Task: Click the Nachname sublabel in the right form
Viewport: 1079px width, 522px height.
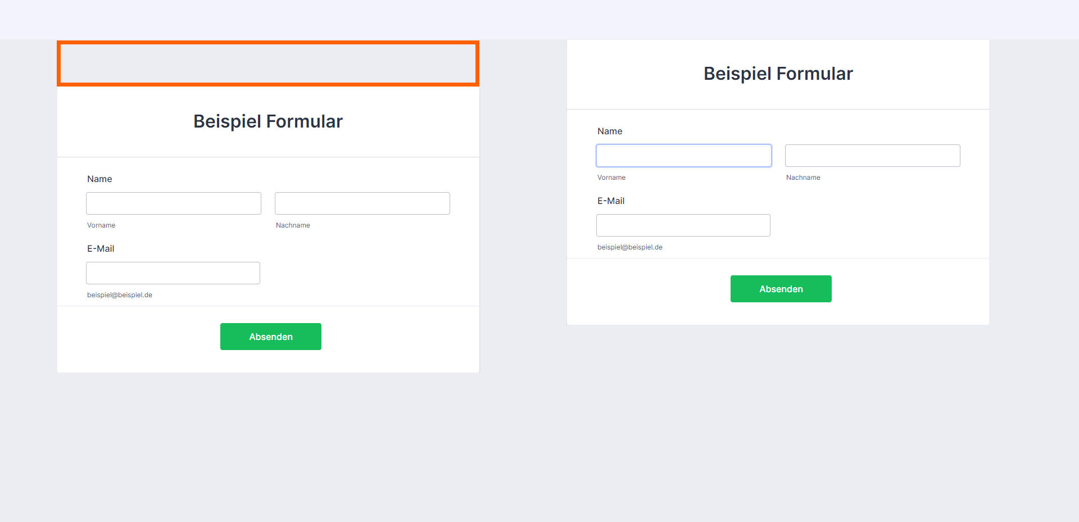Action: tap(803, 178)
